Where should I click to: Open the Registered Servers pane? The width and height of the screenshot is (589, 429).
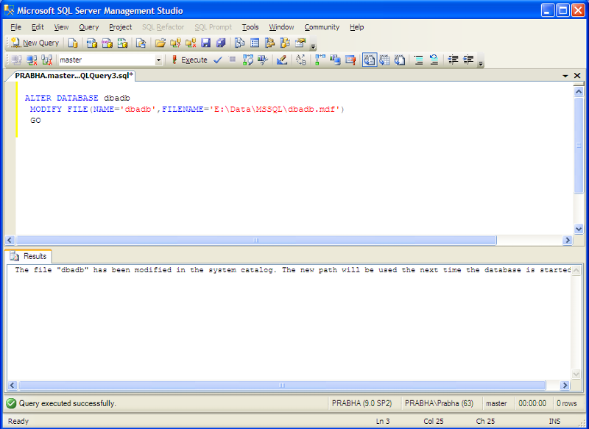[x=239, y=43]
